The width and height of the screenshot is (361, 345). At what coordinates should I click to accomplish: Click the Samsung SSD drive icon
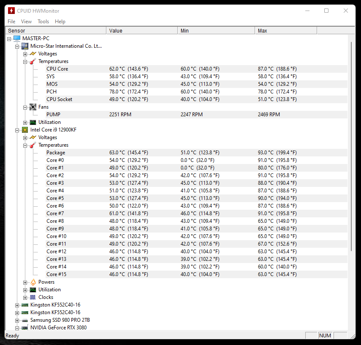(25, 320)
